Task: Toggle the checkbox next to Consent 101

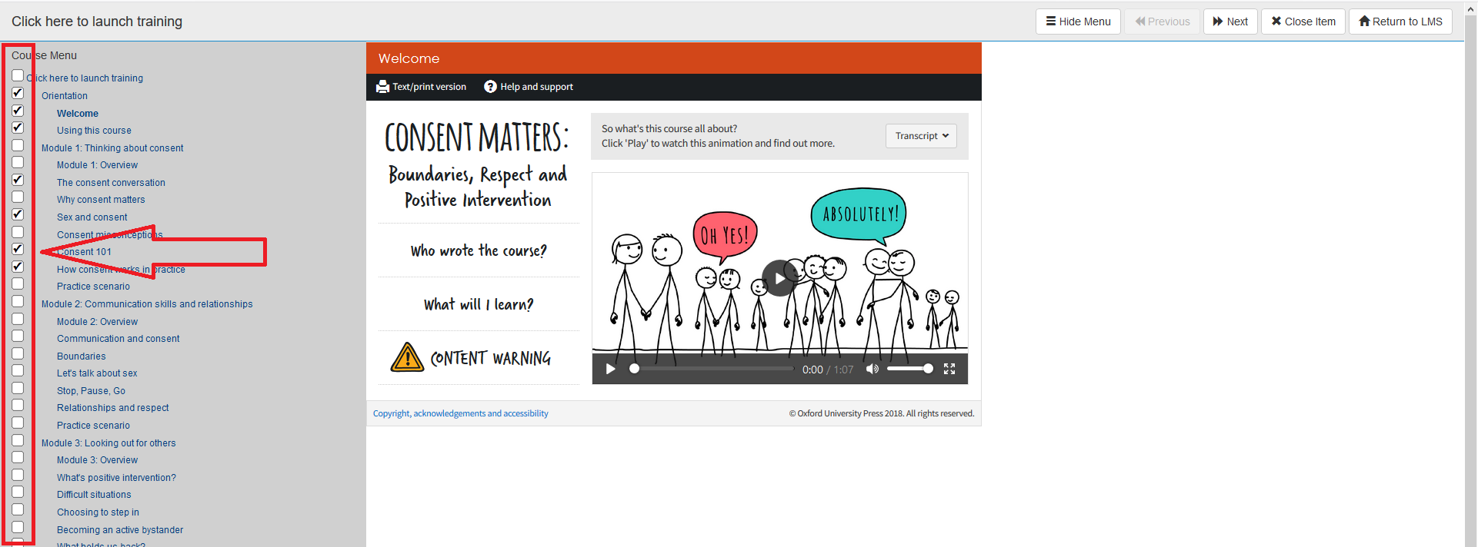Action: 18,249
